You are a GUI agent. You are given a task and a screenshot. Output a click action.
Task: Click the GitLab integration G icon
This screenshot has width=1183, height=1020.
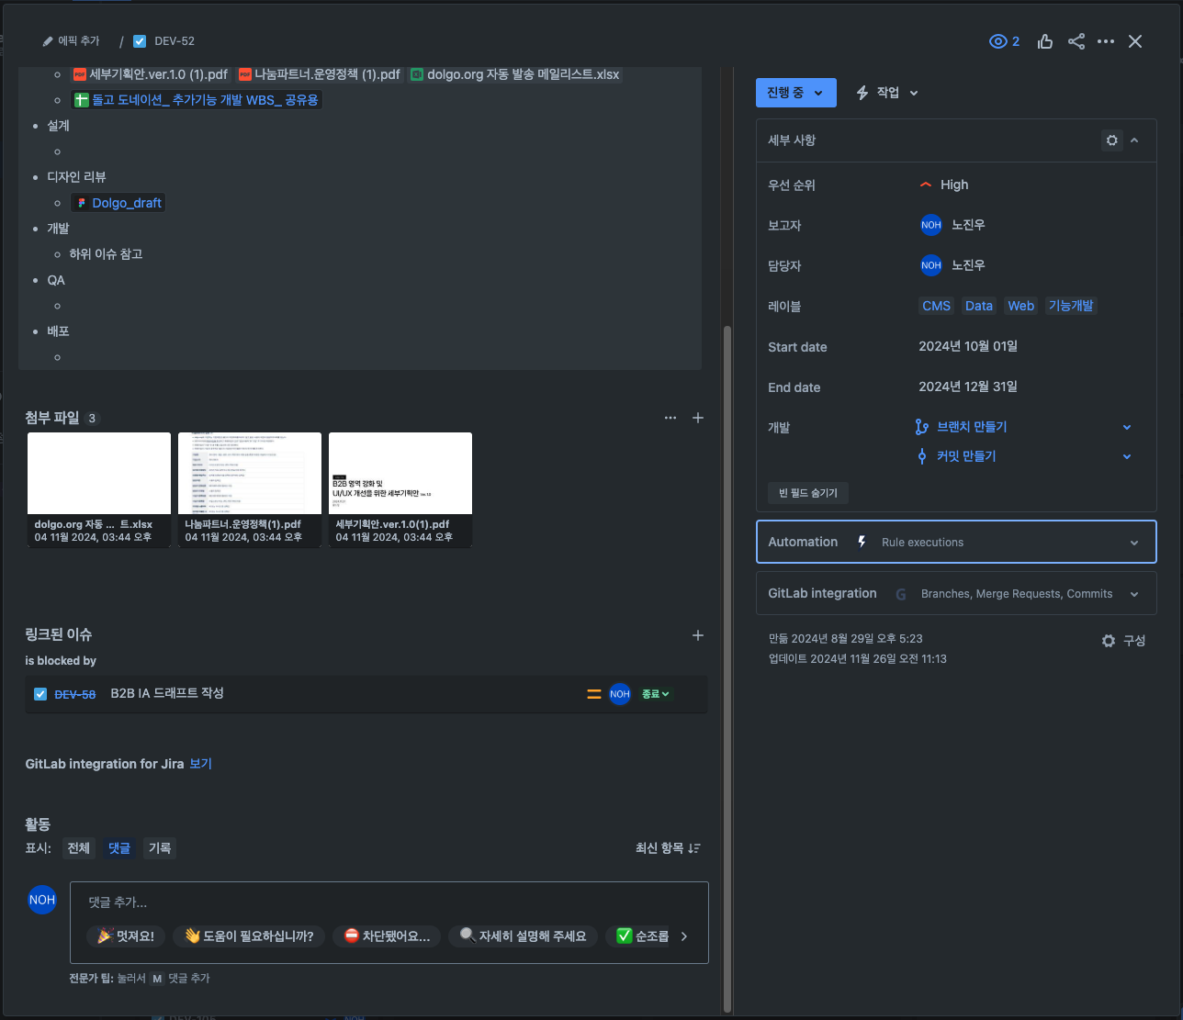901,595
